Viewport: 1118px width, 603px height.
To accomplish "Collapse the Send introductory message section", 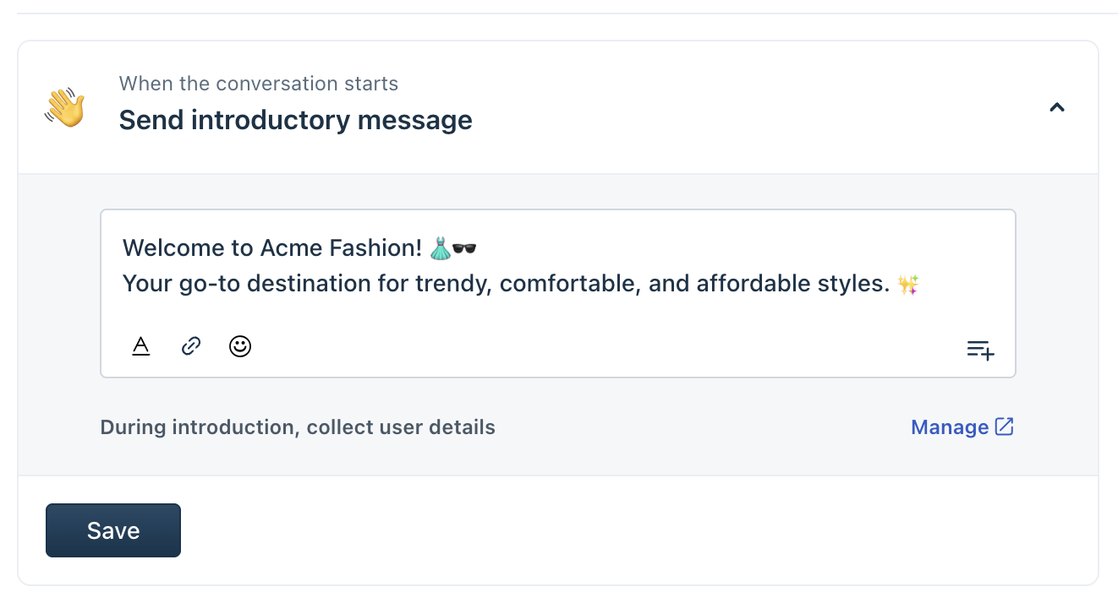I will pyautogui.click(x=1056, y=107).
